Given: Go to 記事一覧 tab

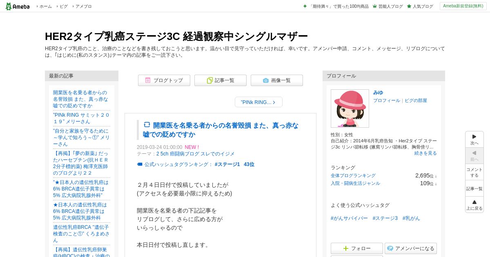Looking at the screenshot, I should point(220,80).
